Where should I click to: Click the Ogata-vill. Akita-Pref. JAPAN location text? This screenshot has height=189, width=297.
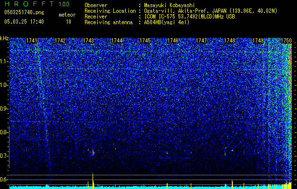(x=211, y=11)
